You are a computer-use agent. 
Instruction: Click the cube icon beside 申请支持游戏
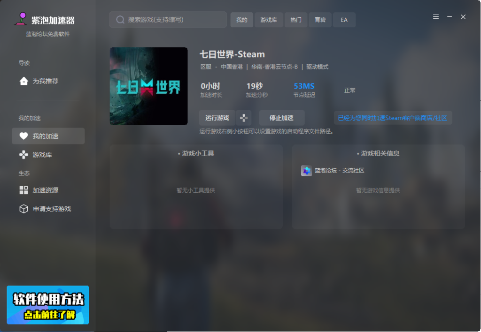(23, 209)
